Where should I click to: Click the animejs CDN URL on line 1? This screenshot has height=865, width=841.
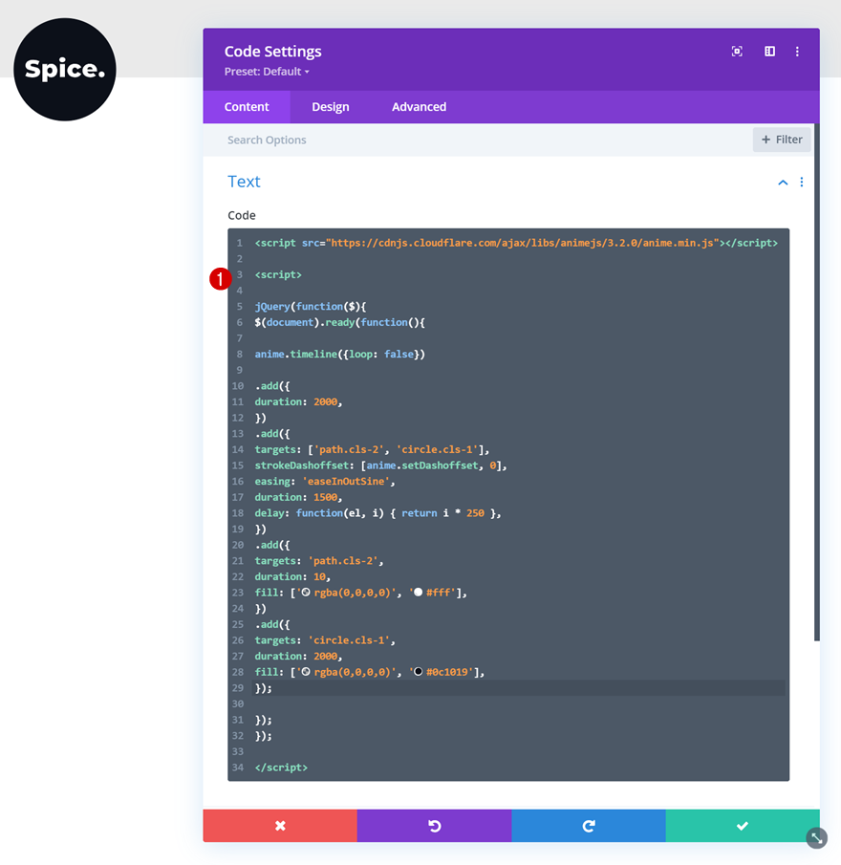523,243
